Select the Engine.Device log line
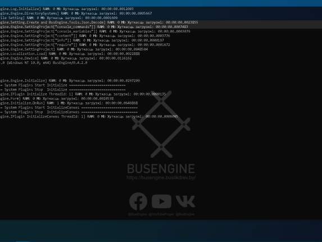This screenshot has height=242, width=322. pyautogui.click(x=66, y=58)
